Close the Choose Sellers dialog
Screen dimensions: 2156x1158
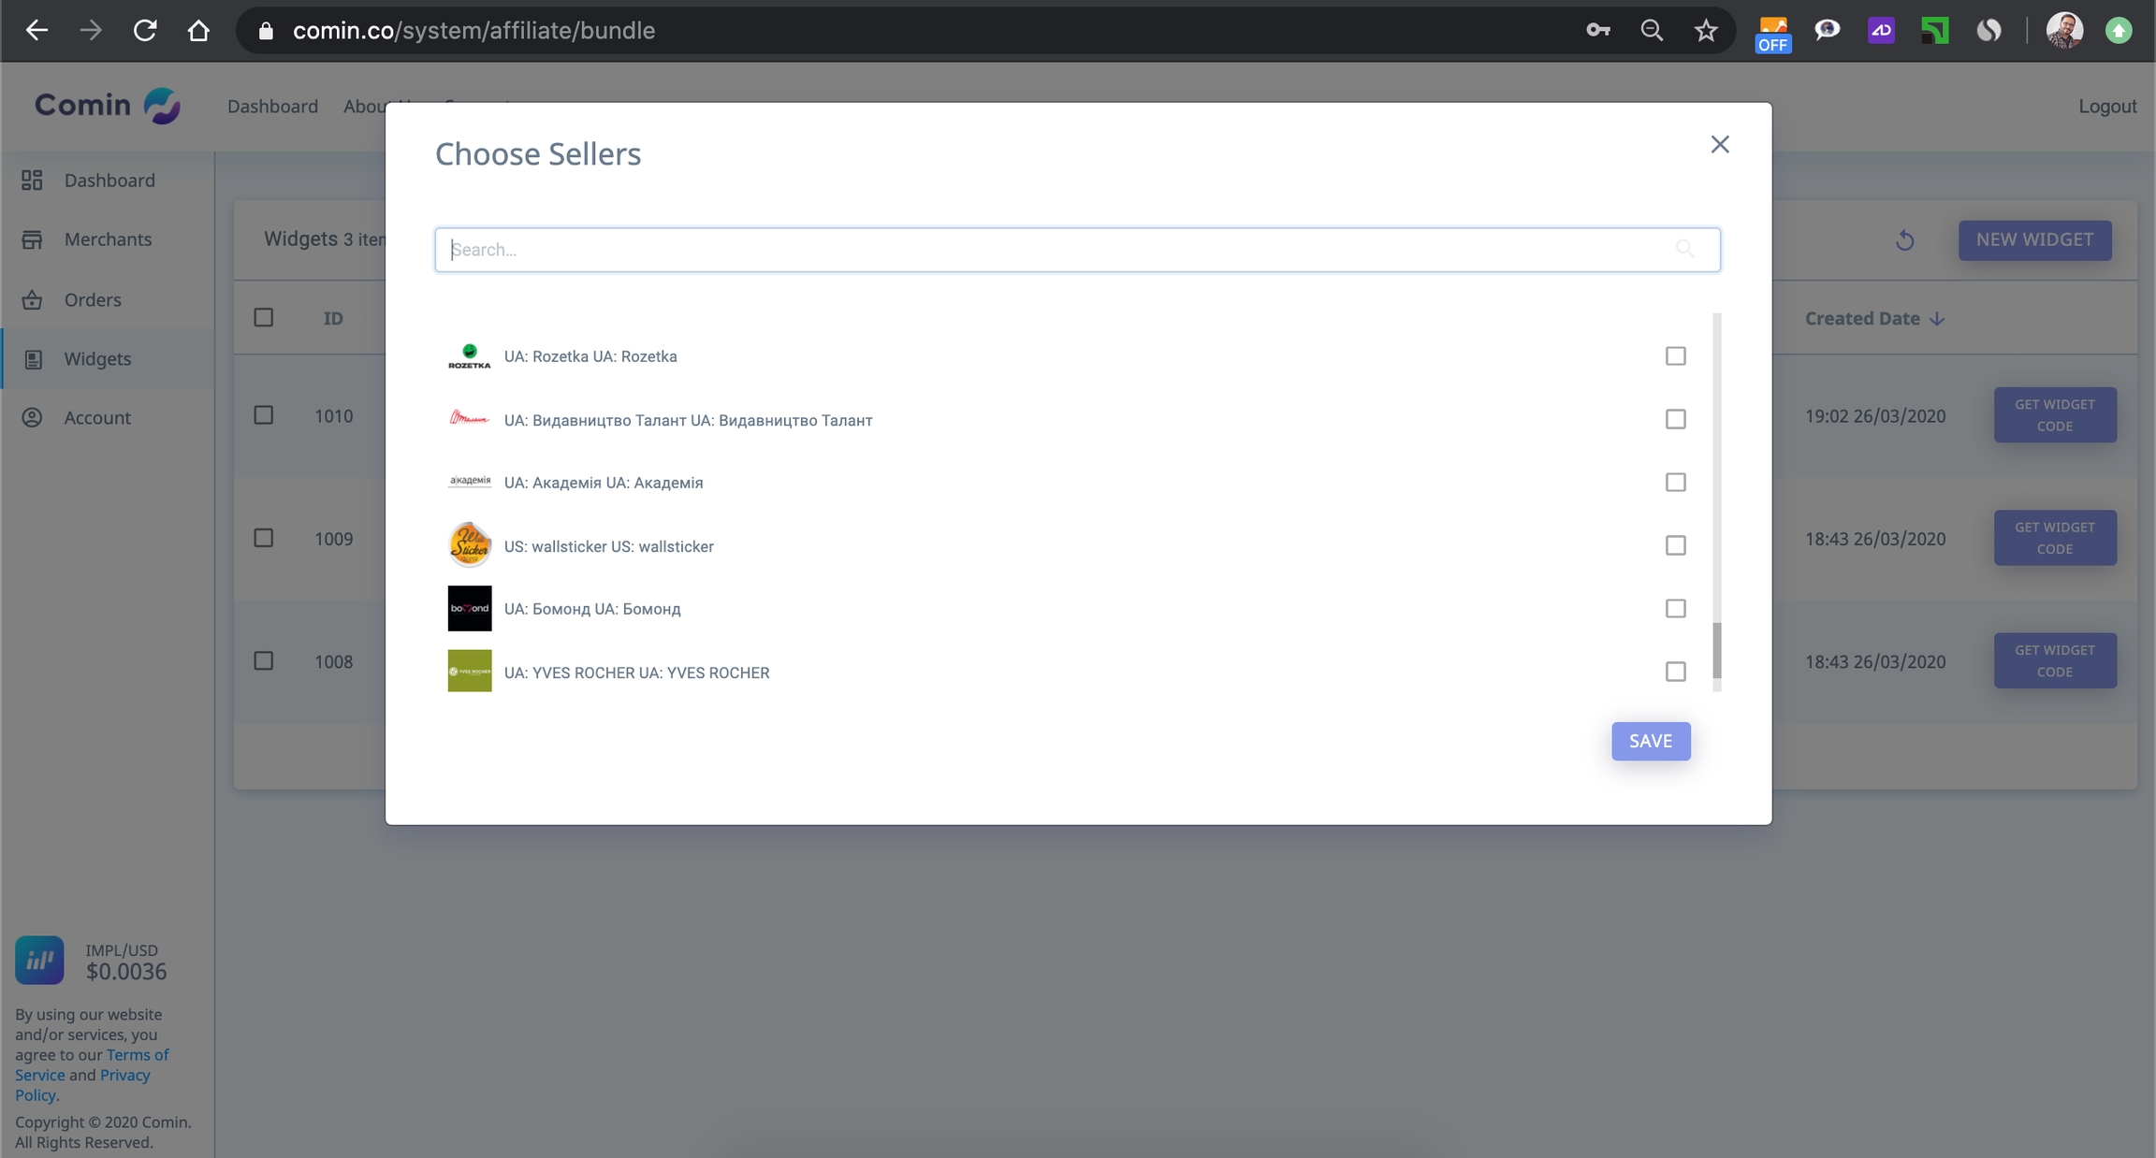(1719, 144)
